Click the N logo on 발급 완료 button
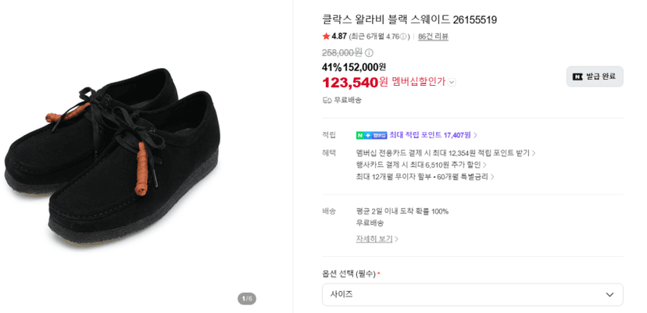 click(x=577, y=76)
